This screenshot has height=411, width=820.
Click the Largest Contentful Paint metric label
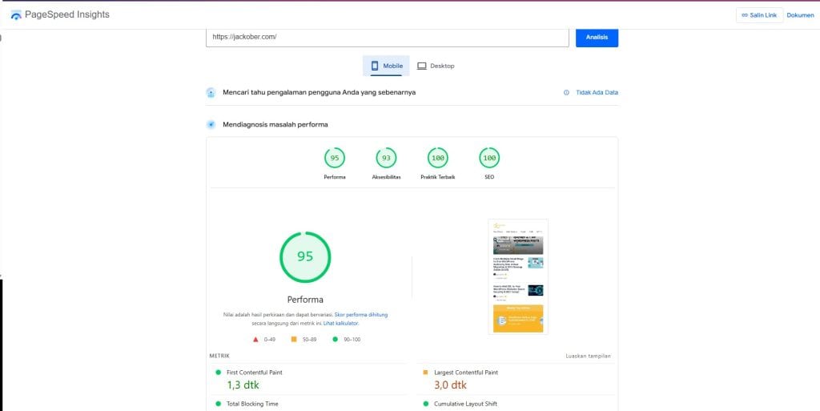coord(466,373)
